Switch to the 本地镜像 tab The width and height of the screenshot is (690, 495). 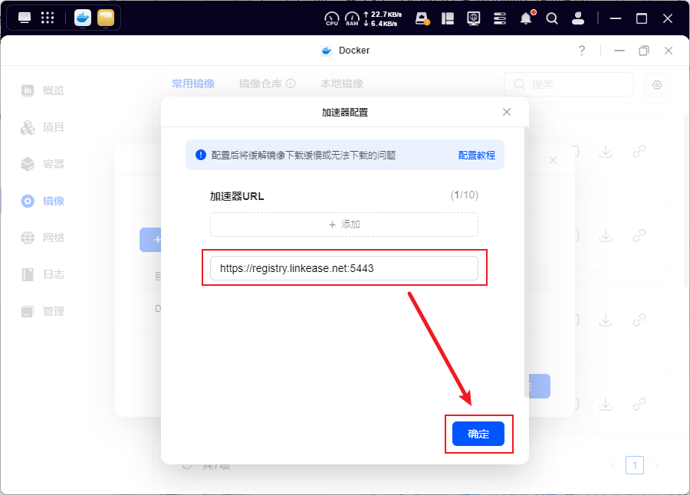tap(342, 84)
